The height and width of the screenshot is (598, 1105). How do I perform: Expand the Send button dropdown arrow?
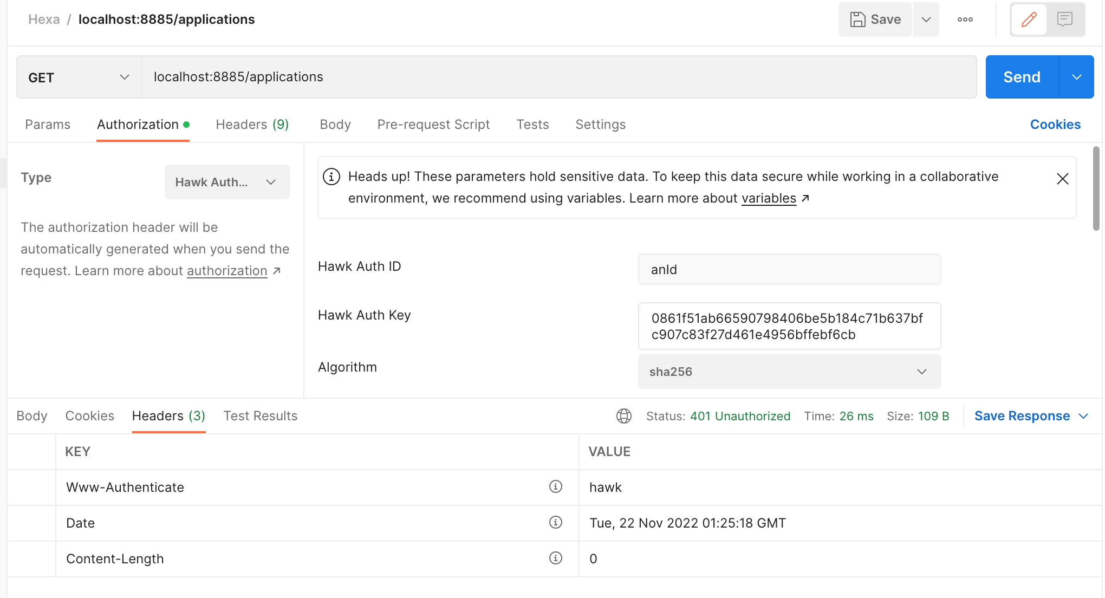click(x=1076, y=76)
